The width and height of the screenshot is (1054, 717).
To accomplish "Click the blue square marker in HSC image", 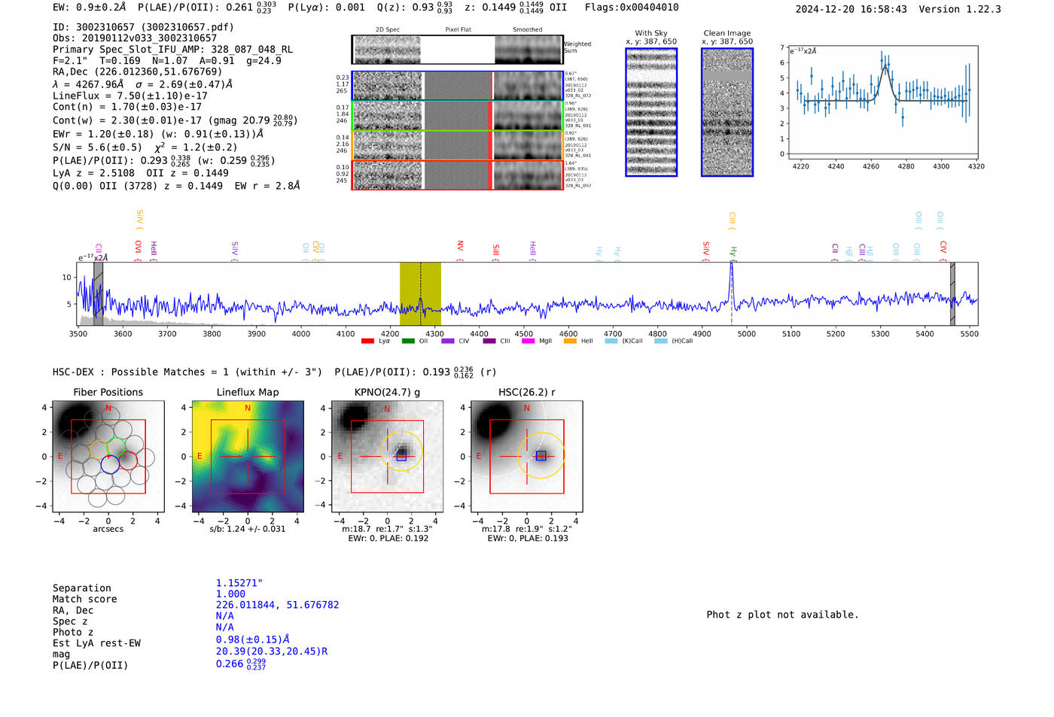I will pos(541,456).
